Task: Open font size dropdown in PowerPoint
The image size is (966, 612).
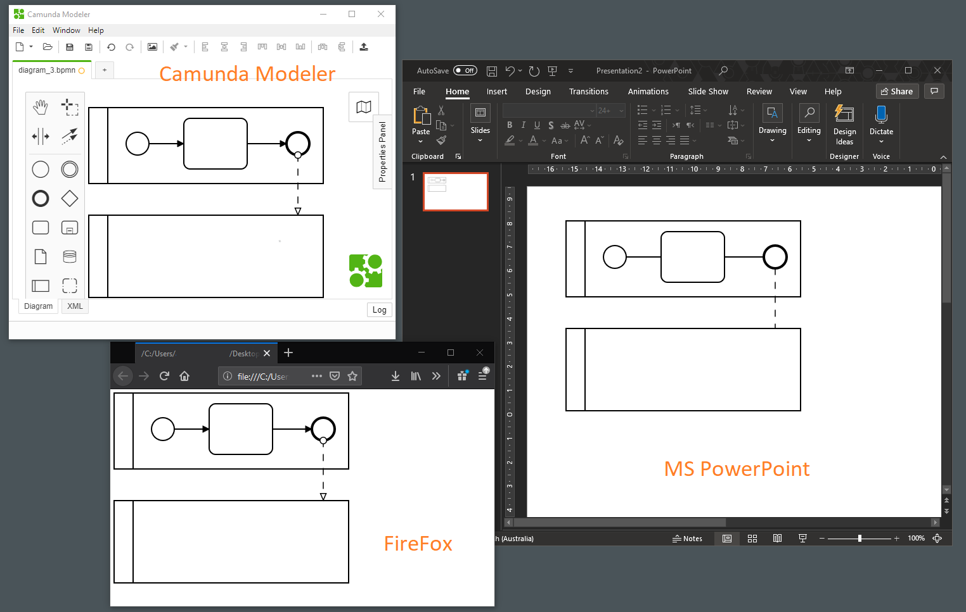Action: coord(622,111)
